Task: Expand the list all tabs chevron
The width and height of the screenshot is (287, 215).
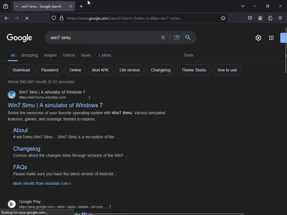Action: [x=243, y=6]
